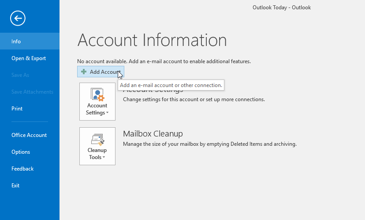Expand the Cleanup Tools dropdown arrow
The image size is (365, 220).
click(x=104, y=157)
